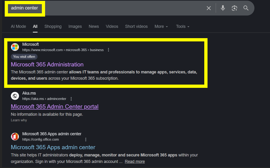Open three-dot options for Microsoft result

pyautogui.click(x=108, y=50)
